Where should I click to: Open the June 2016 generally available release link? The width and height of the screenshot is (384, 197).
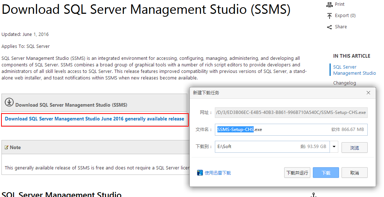coord(94,119)
